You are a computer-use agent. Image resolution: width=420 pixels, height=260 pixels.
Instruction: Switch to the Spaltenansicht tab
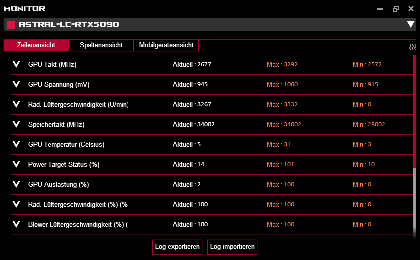coord(101,45)
